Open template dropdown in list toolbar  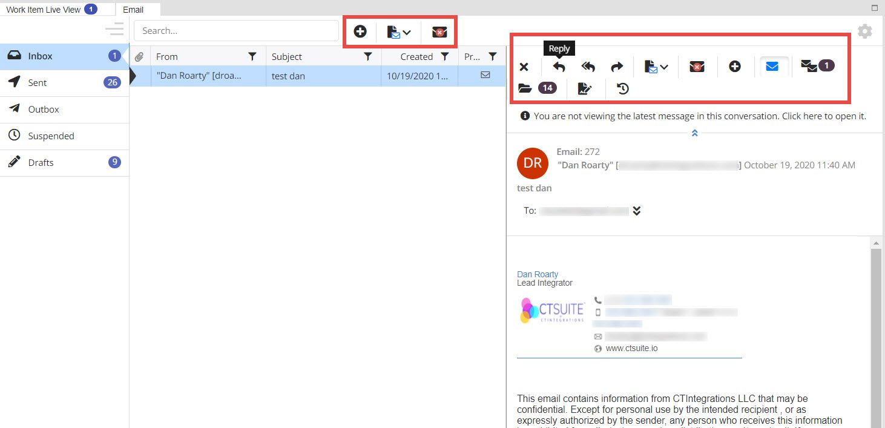tap(399, 32)
